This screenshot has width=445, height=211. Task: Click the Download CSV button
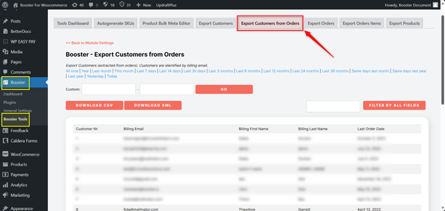(95, 105)
